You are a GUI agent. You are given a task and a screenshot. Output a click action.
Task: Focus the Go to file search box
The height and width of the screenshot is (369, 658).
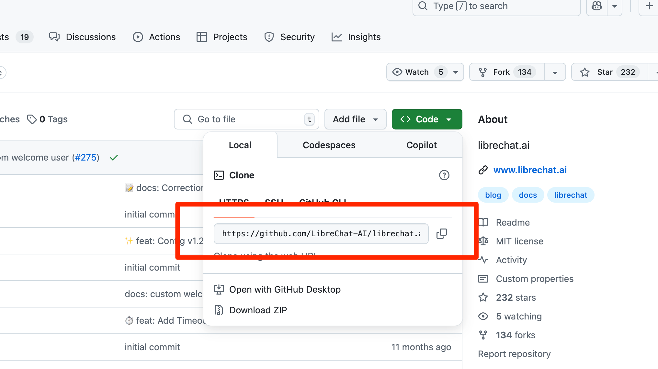coord(246,119)
